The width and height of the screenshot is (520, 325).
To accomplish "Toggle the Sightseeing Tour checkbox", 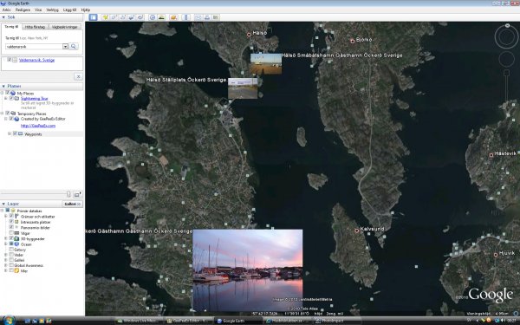I will tap(11, 99).
